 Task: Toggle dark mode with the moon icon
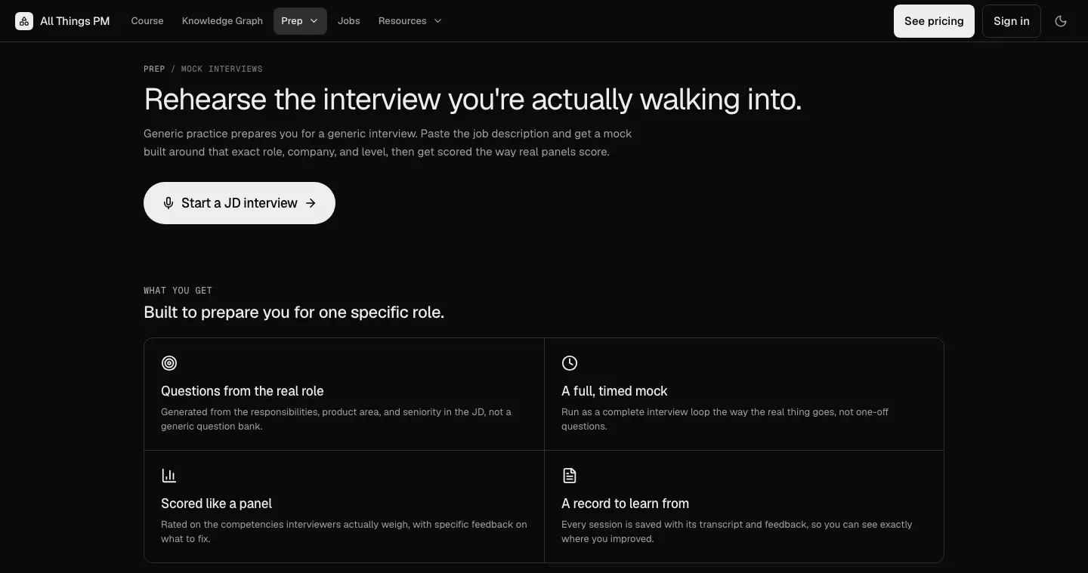(x=1061, y=21)
